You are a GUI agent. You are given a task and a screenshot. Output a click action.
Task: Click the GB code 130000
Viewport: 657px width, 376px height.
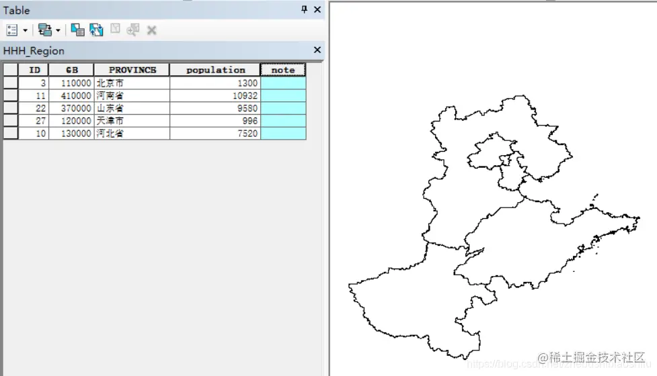point(71,133)
